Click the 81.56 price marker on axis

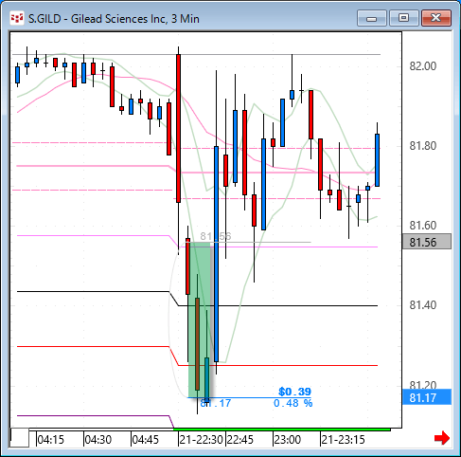(x=427, y=242)
